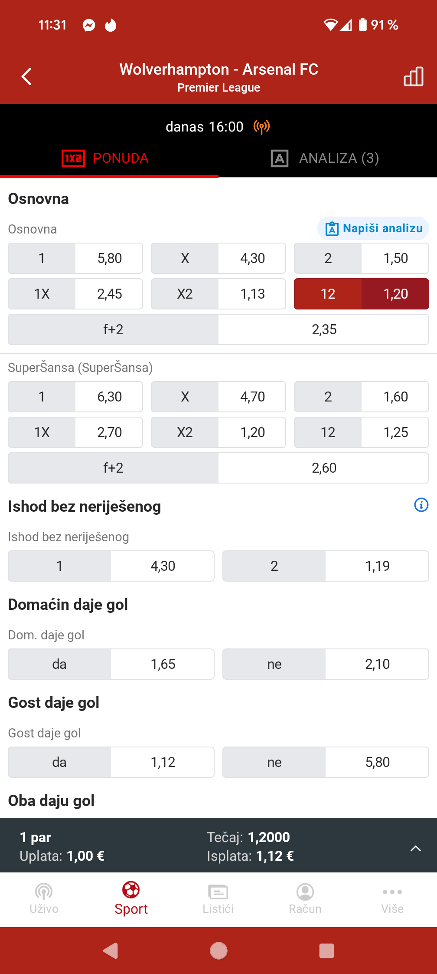Select Dom. daje gol da 1,65
437x974 pixels.
pyautogui.click(x=111, y=664)
